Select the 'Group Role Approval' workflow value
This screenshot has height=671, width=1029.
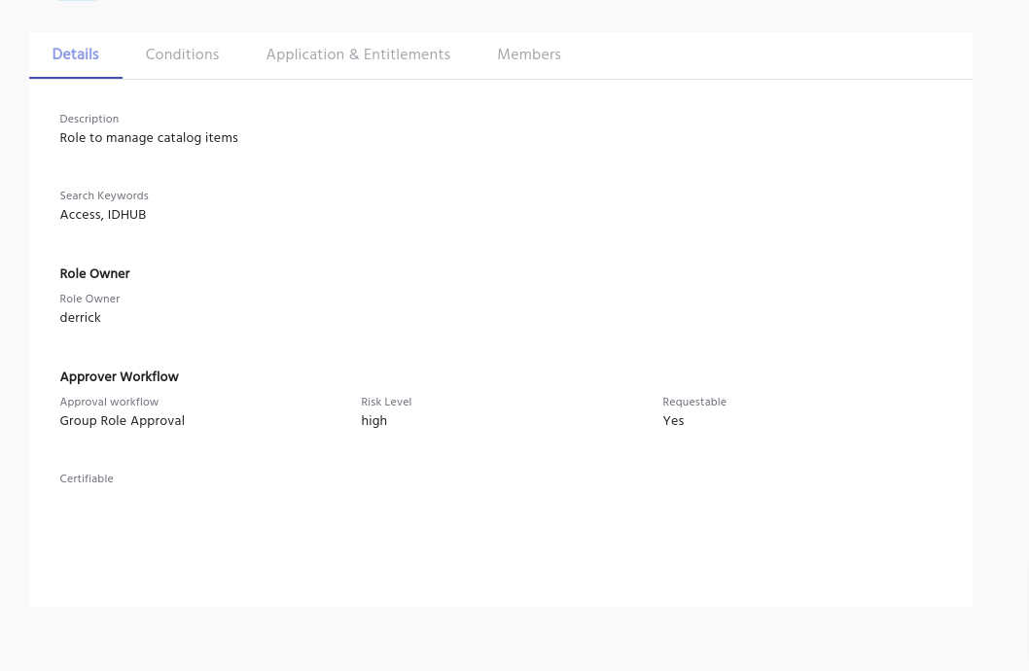(x=123, y=421)
